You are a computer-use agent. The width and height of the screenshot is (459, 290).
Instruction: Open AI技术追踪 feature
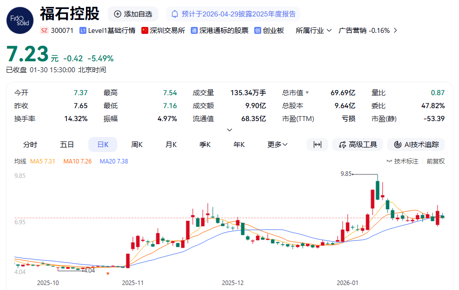[x=416, y=145]
